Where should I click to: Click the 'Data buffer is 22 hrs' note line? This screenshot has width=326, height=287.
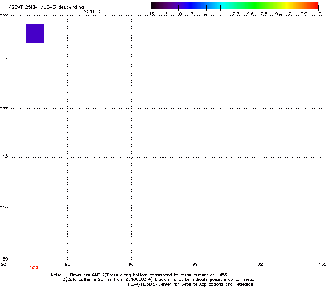pyautogui.click(x=159, y=279)
